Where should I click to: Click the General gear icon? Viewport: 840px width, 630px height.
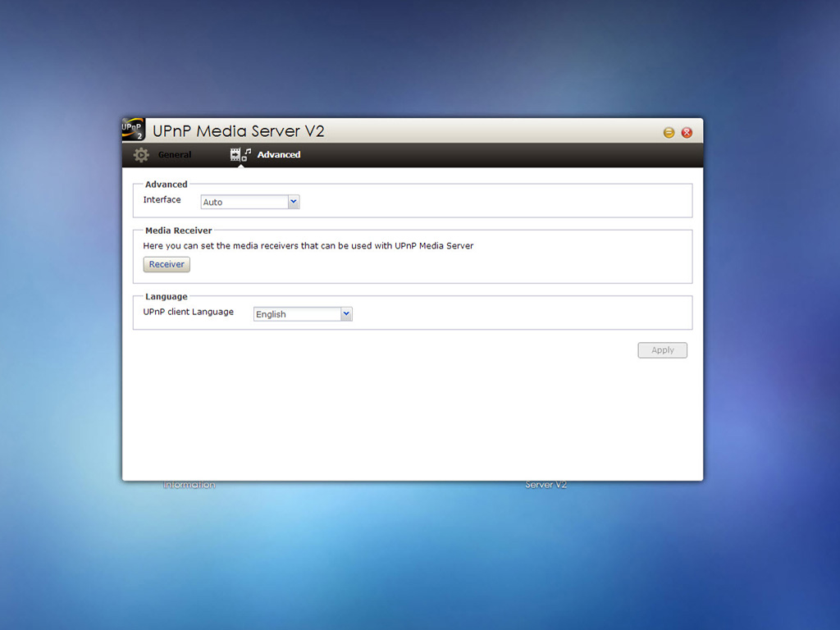[141, 155]
